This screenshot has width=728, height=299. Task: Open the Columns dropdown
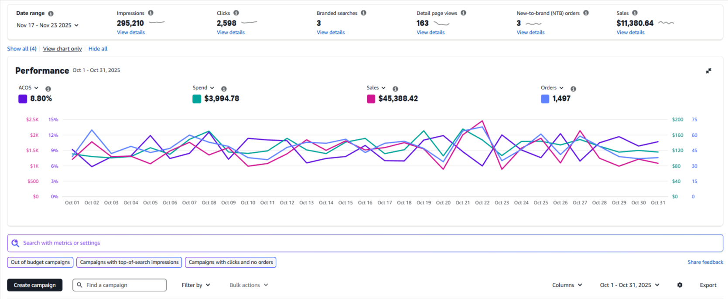pyautogui.click(x=567, y=285)
